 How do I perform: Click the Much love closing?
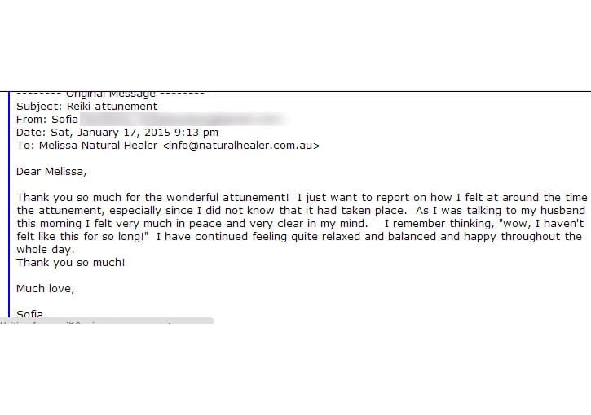click(x=46, y=289)
